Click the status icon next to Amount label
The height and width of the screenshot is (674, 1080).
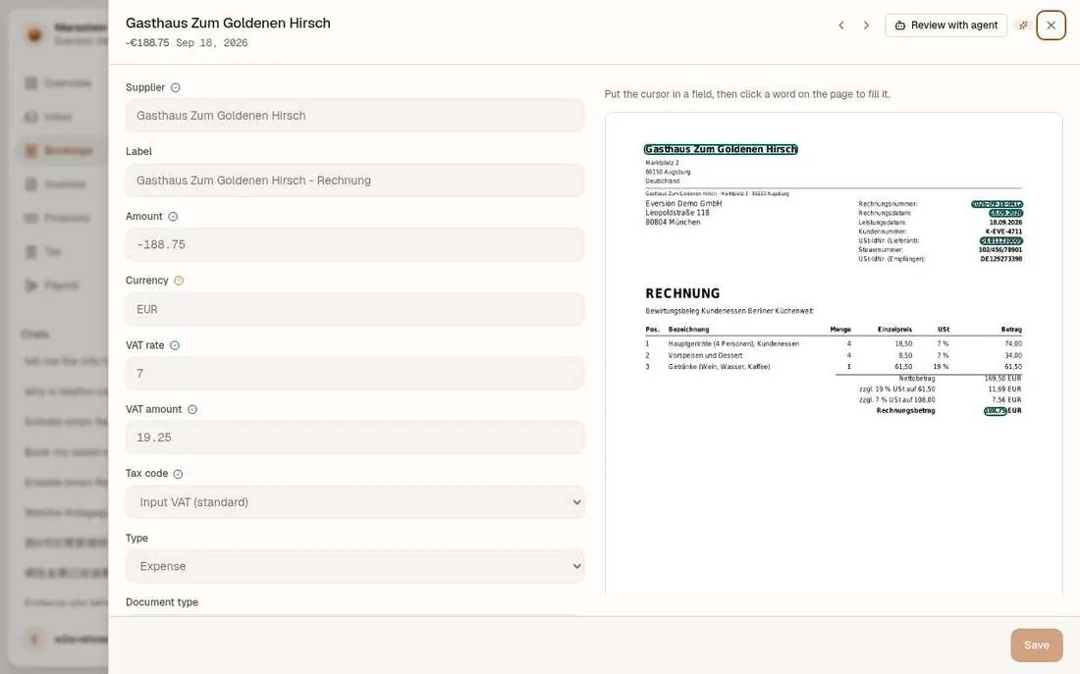(x=173, y=216)
